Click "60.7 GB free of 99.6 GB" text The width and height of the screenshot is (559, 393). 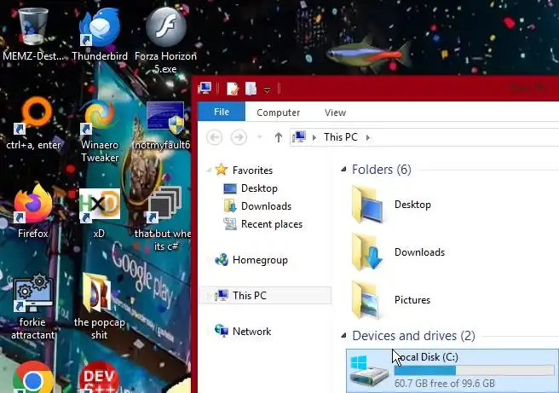click(x=445, y=384)
